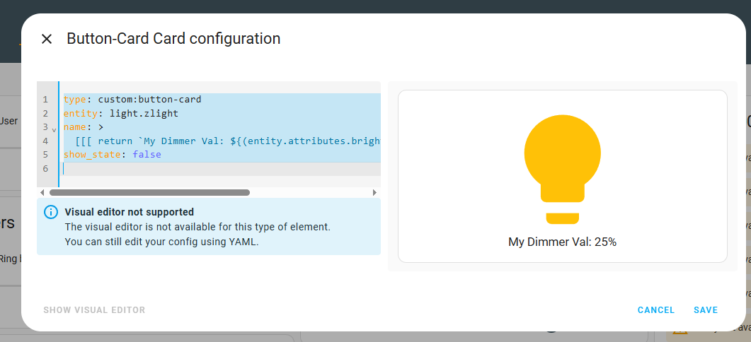The image size is (751, 342).
Task: Click the My Dimmer Val return line
Action: [228, 141]
